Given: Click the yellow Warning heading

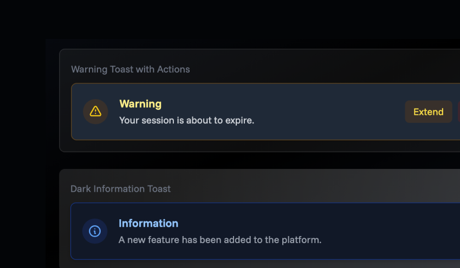Looking at the screenshot, I should pyautogui.click(x=140, y=104).
